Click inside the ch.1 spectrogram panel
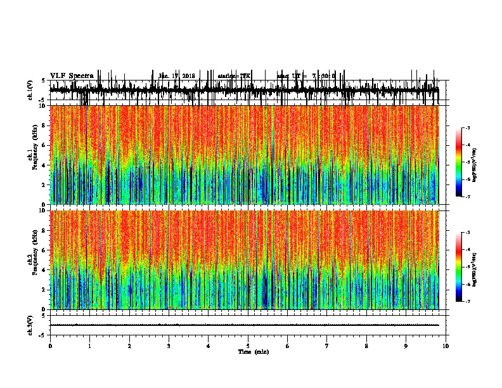This screenshot has width=502, height=388. click(x=244, y=155)
